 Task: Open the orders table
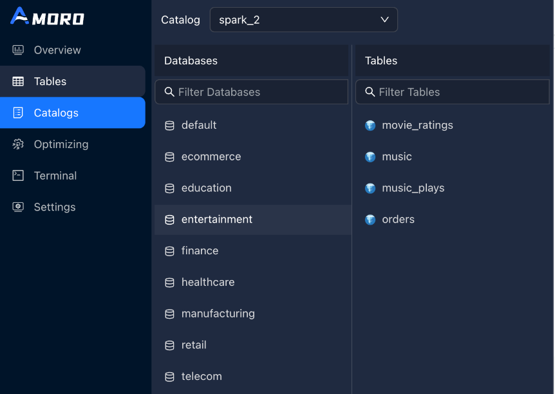398,220
